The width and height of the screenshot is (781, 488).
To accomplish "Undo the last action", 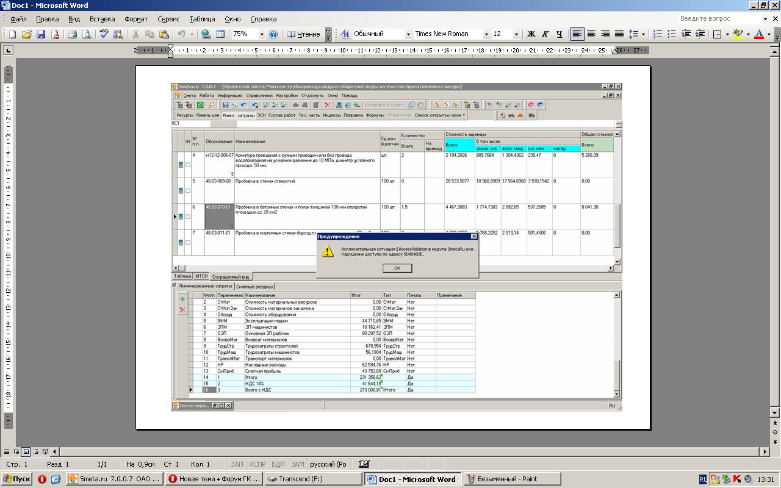I will coord(181,34).
